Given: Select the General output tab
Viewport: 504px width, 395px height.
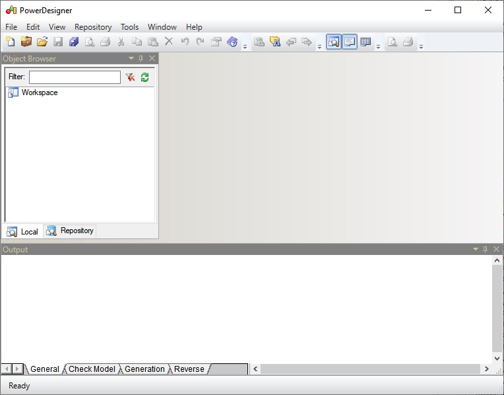Looking at the screenshot, I should [x=45, y=369].
